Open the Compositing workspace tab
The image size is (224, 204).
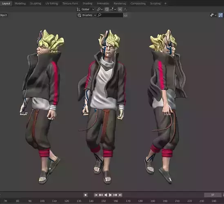138,3
